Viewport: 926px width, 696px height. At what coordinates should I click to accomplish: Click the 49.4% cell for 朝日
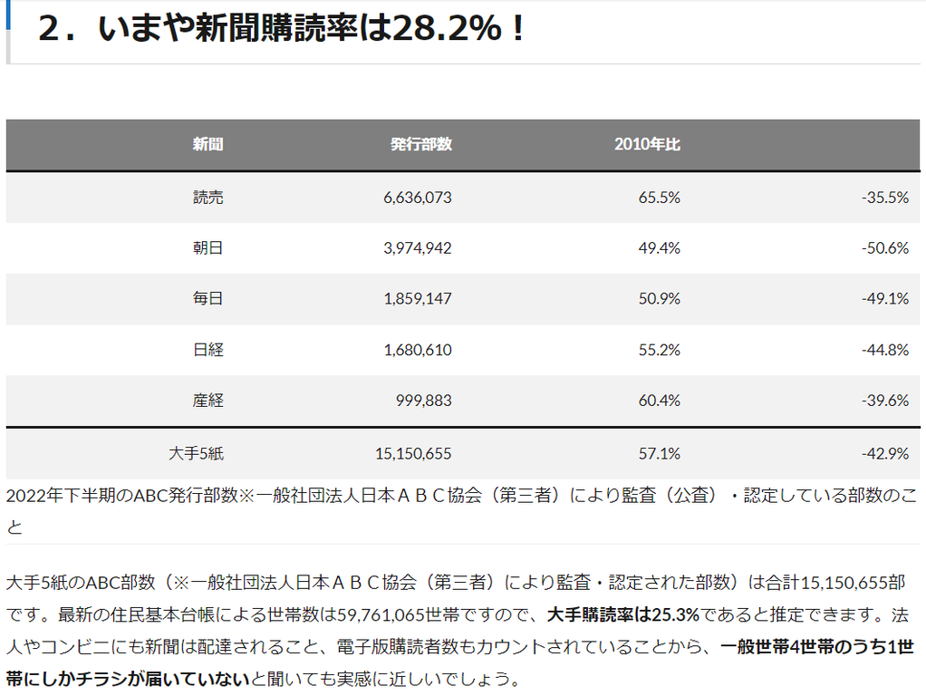pyautogui.click(x=659, y=247)
